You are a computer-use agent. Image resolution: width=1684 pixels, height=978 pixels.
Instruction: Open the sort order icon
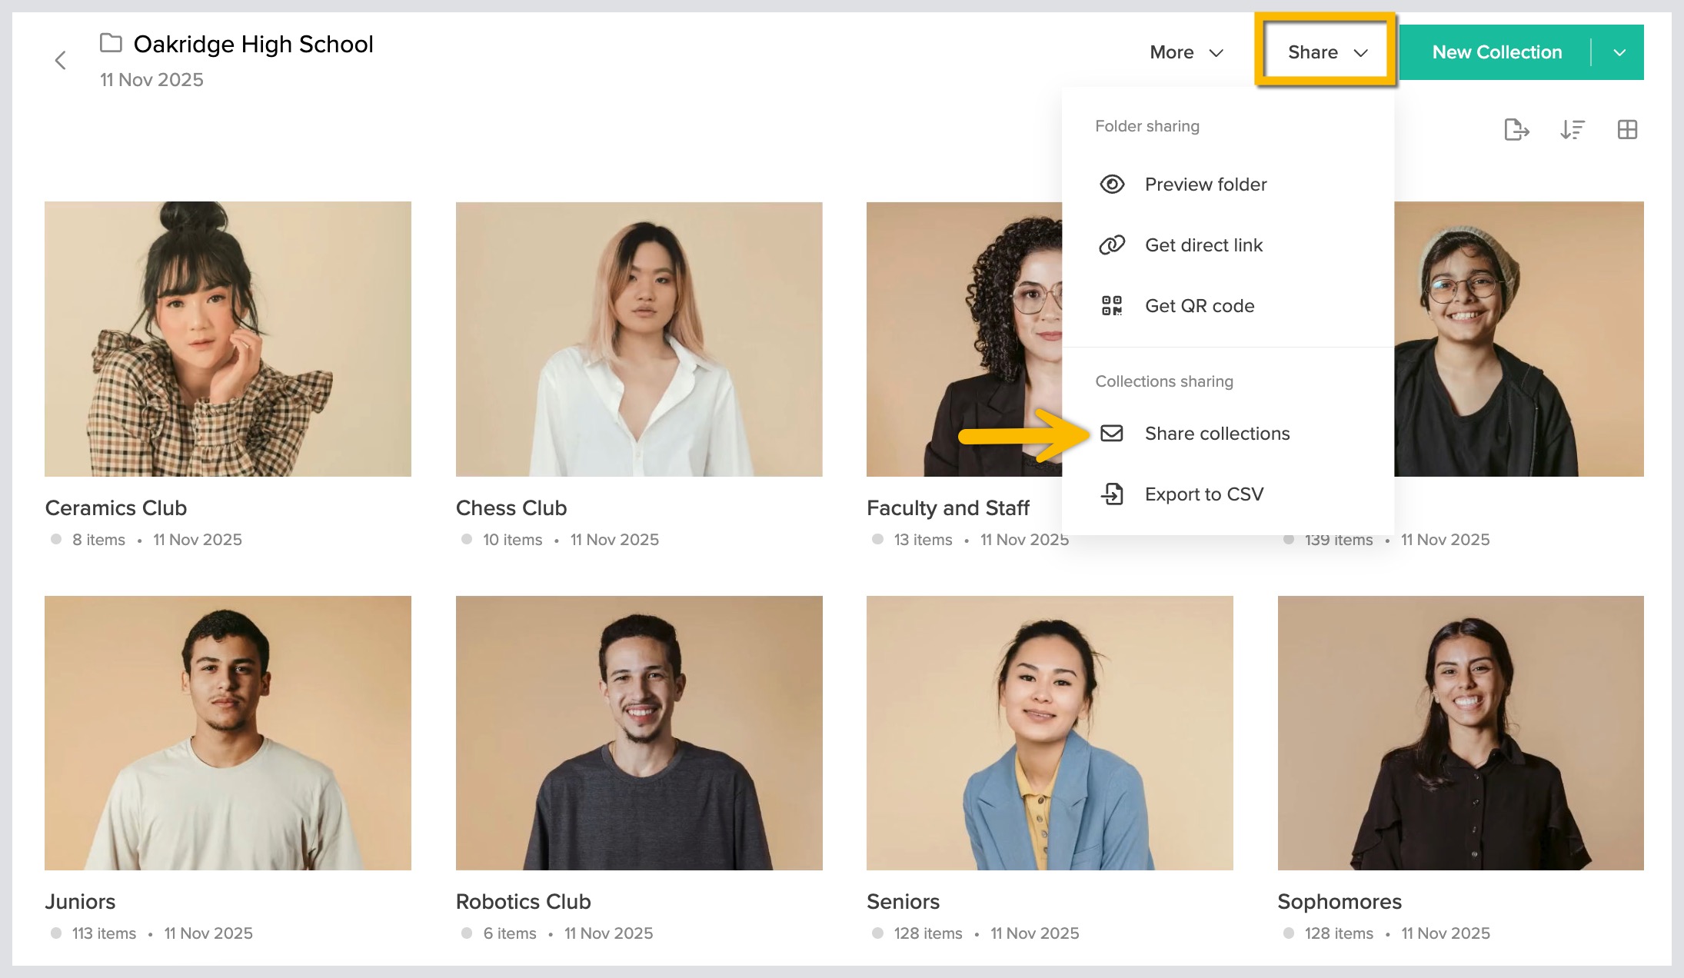(1573, 130)
